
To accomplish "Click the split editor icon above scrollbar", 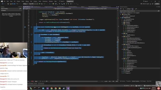I will (118, 9).
